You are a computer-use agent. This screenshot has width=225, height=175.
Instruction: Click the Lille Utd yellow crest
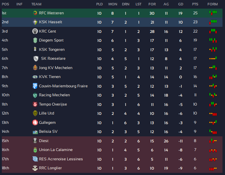(35, 113)
